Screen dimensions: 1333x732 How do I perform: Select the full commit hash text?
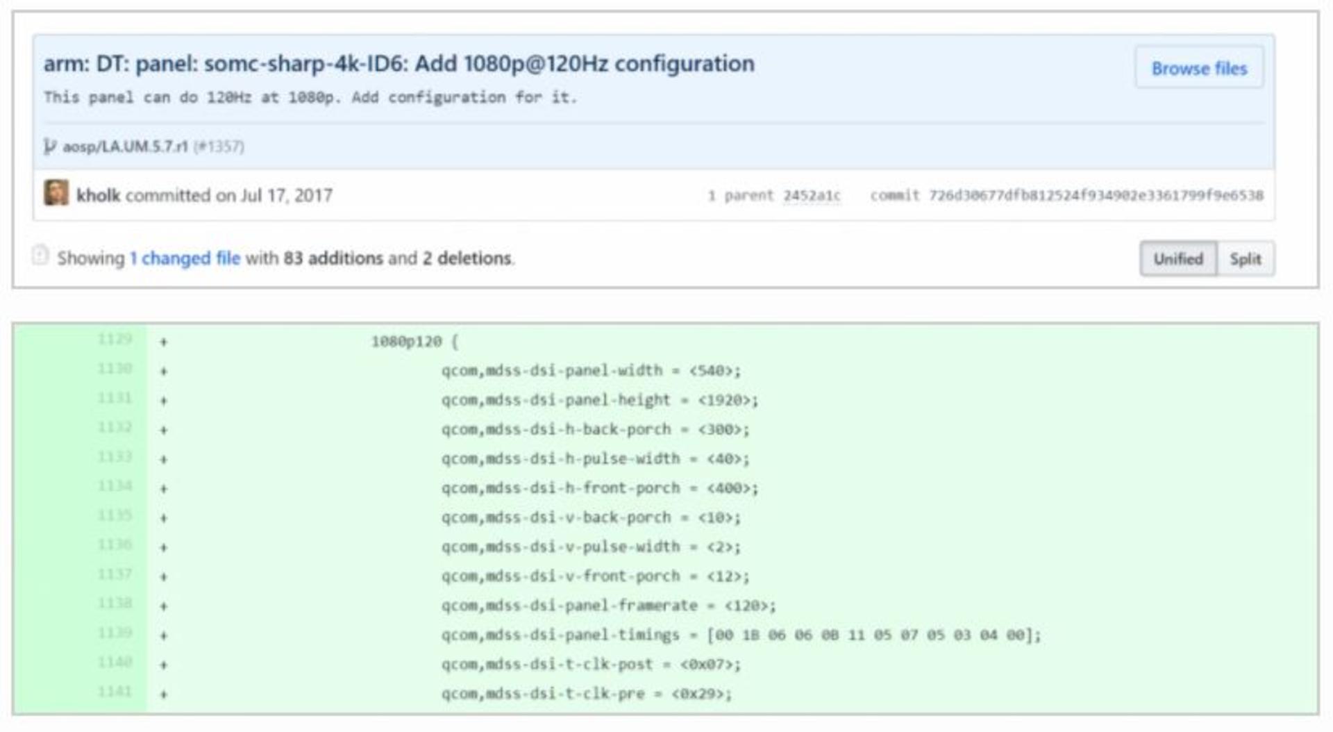click(1096, 196)
